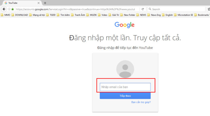Close the YouTube tab
This screenshot has width=210, height=116.
pyautogui.click(x=39, y=3)
